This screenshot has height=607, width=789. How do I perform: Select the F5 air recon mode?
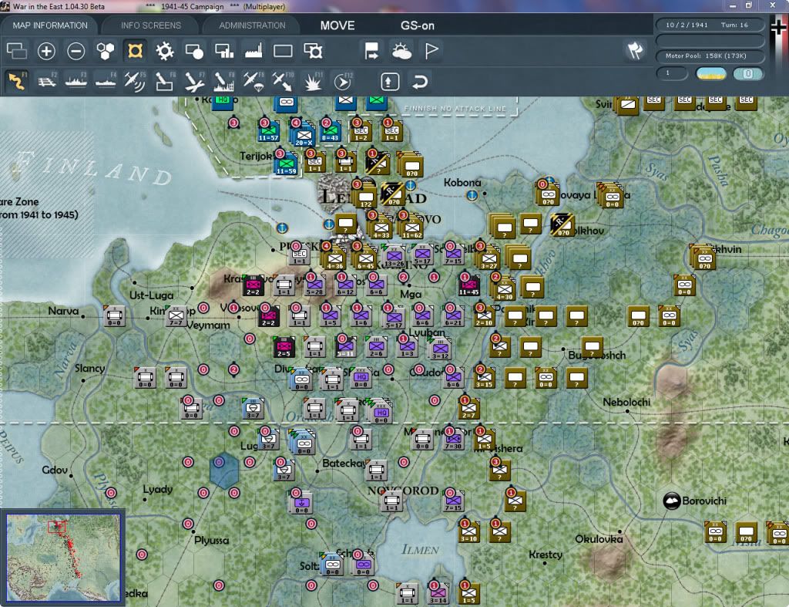[x=135, y=81]
